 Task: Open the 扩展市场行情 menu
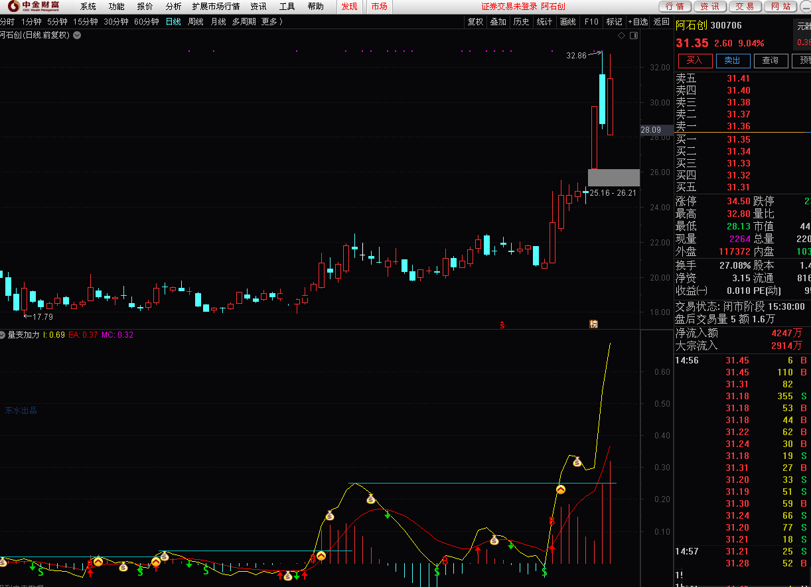(216, 7)
